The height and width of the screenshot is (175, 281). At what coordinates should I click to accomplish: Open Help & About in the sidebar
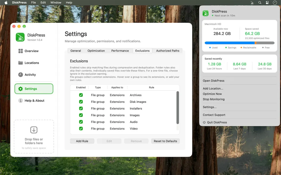[x=34, y=100]
